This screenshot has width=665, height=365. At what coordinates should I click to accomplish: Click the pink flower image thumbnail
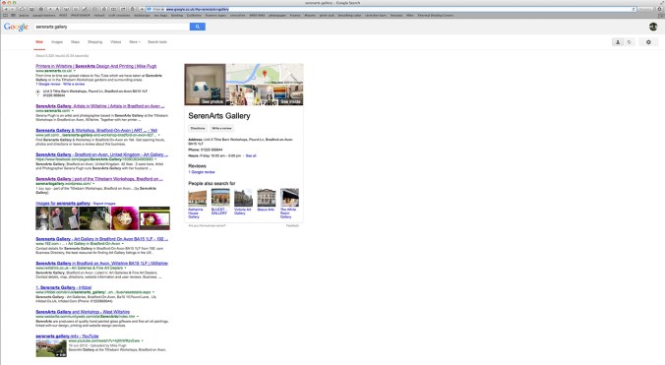click(x=124, y=218)
